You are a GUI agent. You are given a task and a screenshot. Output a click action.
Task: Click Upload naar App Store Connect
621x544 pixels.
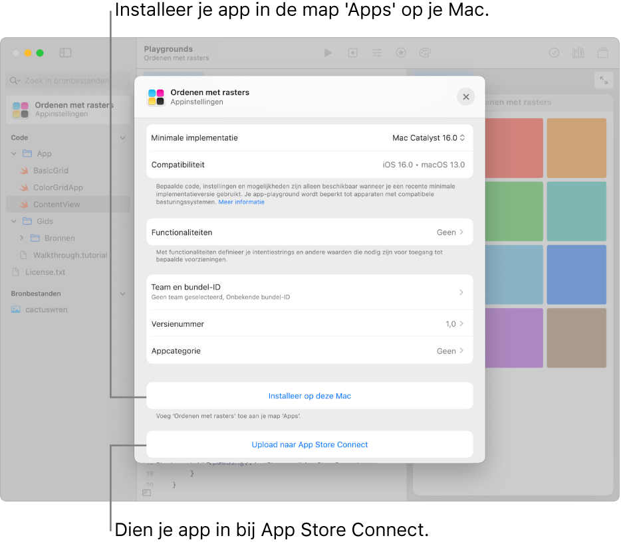tap(309, 444)
